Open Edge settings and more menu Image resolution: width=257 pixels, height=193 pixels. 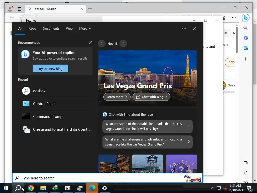[234, 18]
